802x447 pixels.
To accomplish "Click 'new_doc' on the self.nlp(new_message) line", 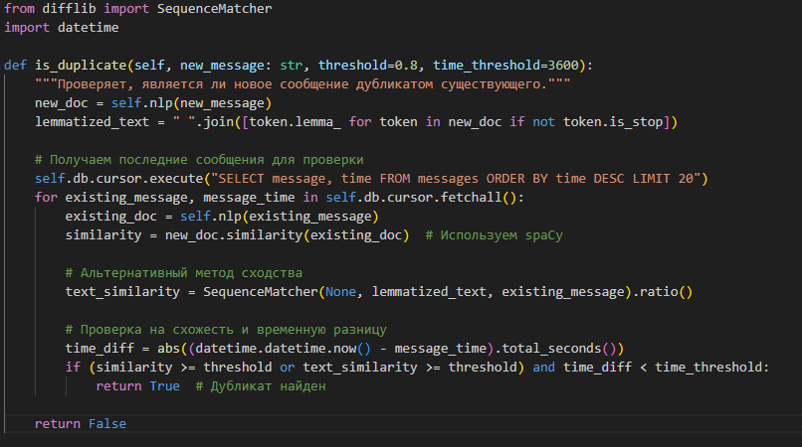I will click(x=62, y=103).
